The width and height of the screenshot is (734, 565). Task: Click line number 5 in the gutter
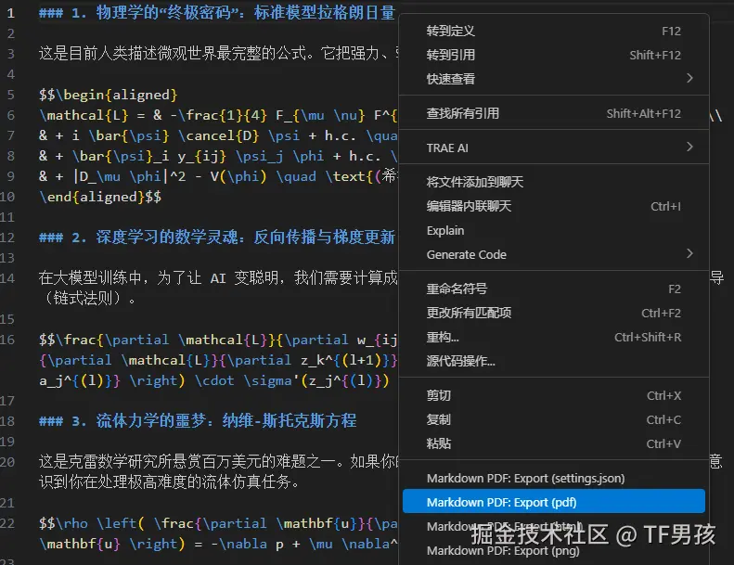(x=11, y=95)
